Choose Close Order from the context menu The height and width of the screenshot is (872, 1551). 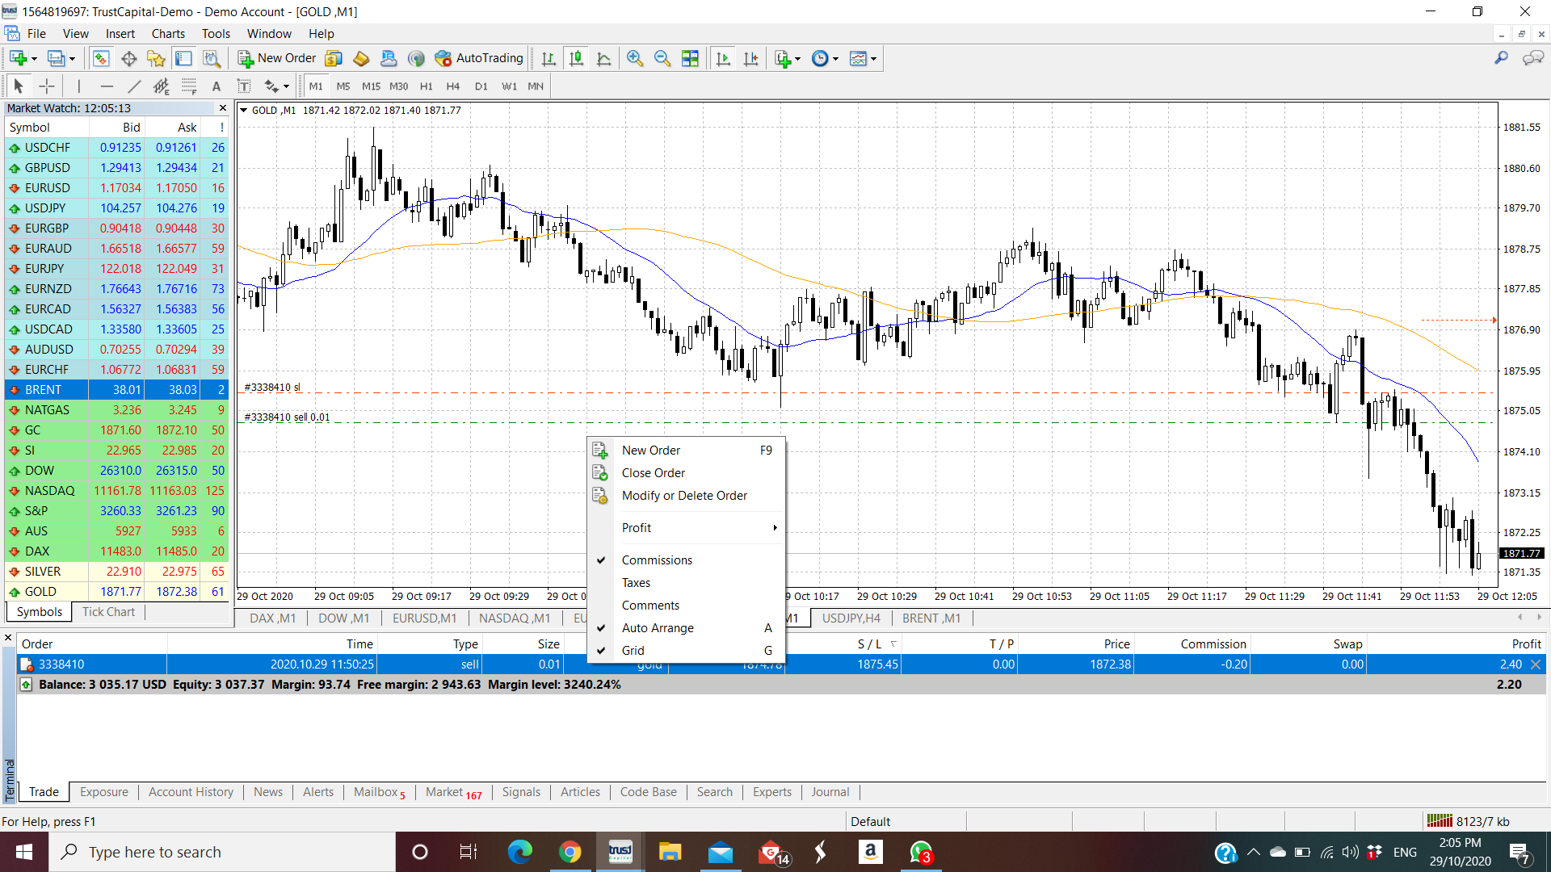point(686,472)
